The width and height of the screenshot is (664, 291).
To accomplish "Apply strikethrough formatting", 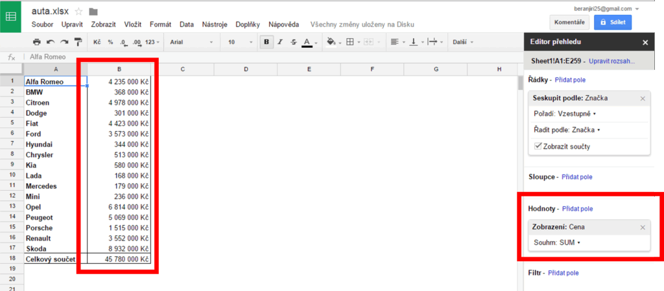I will 294,42.
